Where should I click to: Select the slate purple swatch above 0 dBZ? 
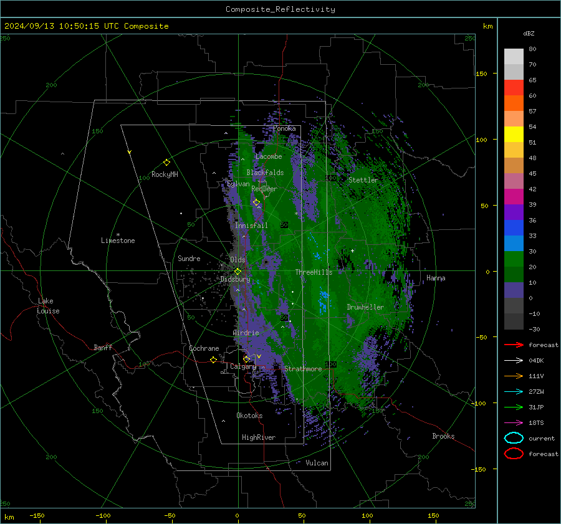tap(514, 290)
